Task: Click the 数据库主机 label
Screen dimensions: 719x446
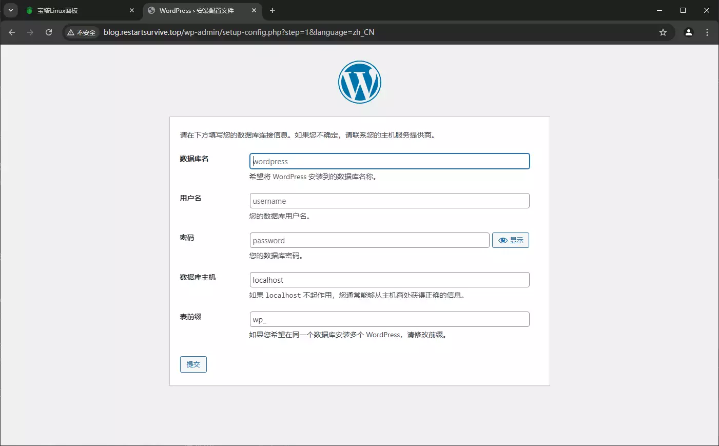Action: pyautogui.click(x=198, y=278)
